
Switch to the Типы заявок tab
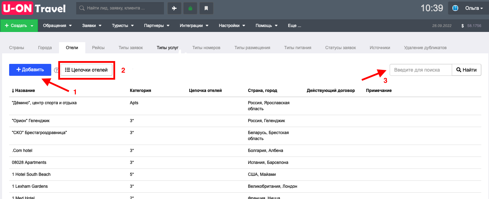(x=131, y=48)
